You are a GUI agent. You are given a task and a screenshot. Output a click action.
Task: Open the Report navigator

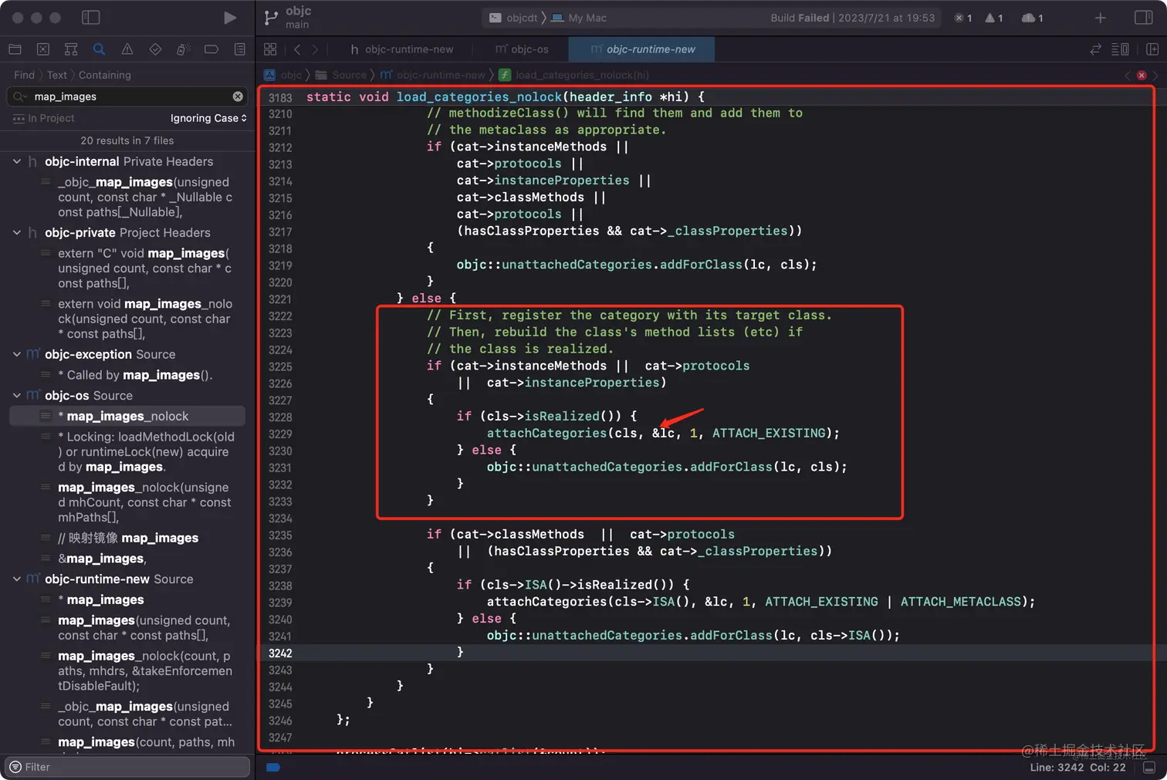(240, 49)
